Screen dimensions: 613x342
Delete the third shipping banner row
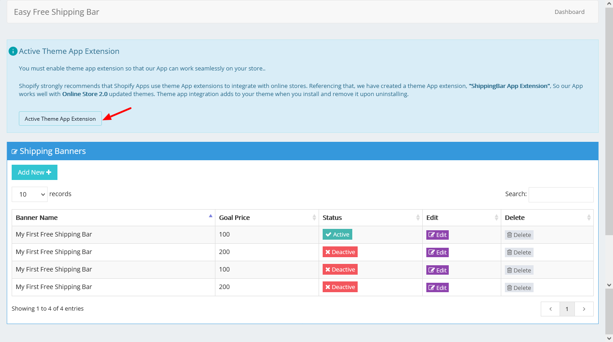519,270
